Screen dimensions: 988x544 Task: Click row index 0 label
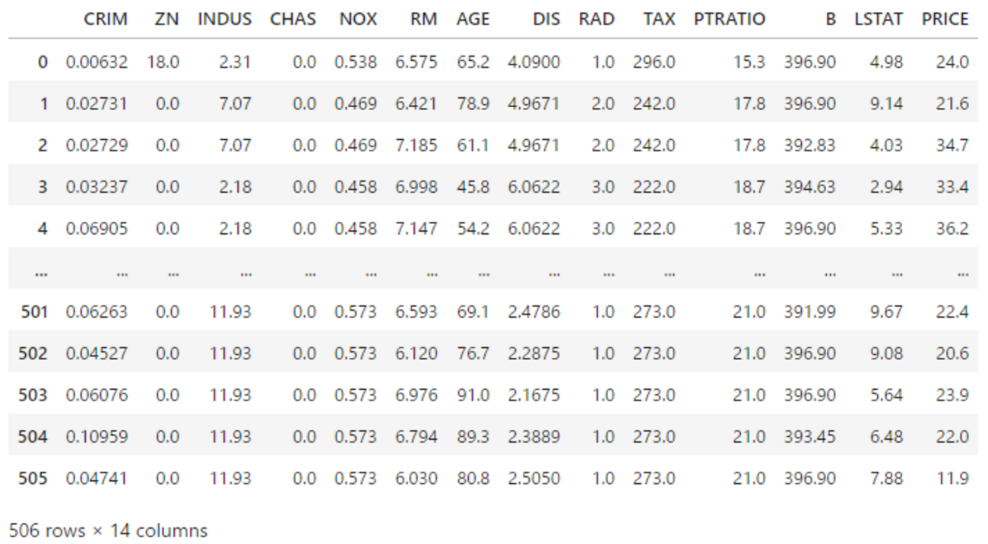tap(43, 62)
